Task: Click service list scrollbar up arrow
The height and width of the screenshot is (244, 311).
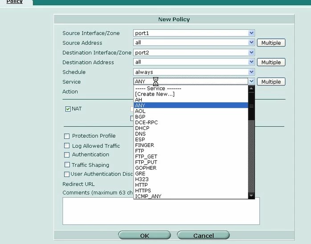Action: 251,89
